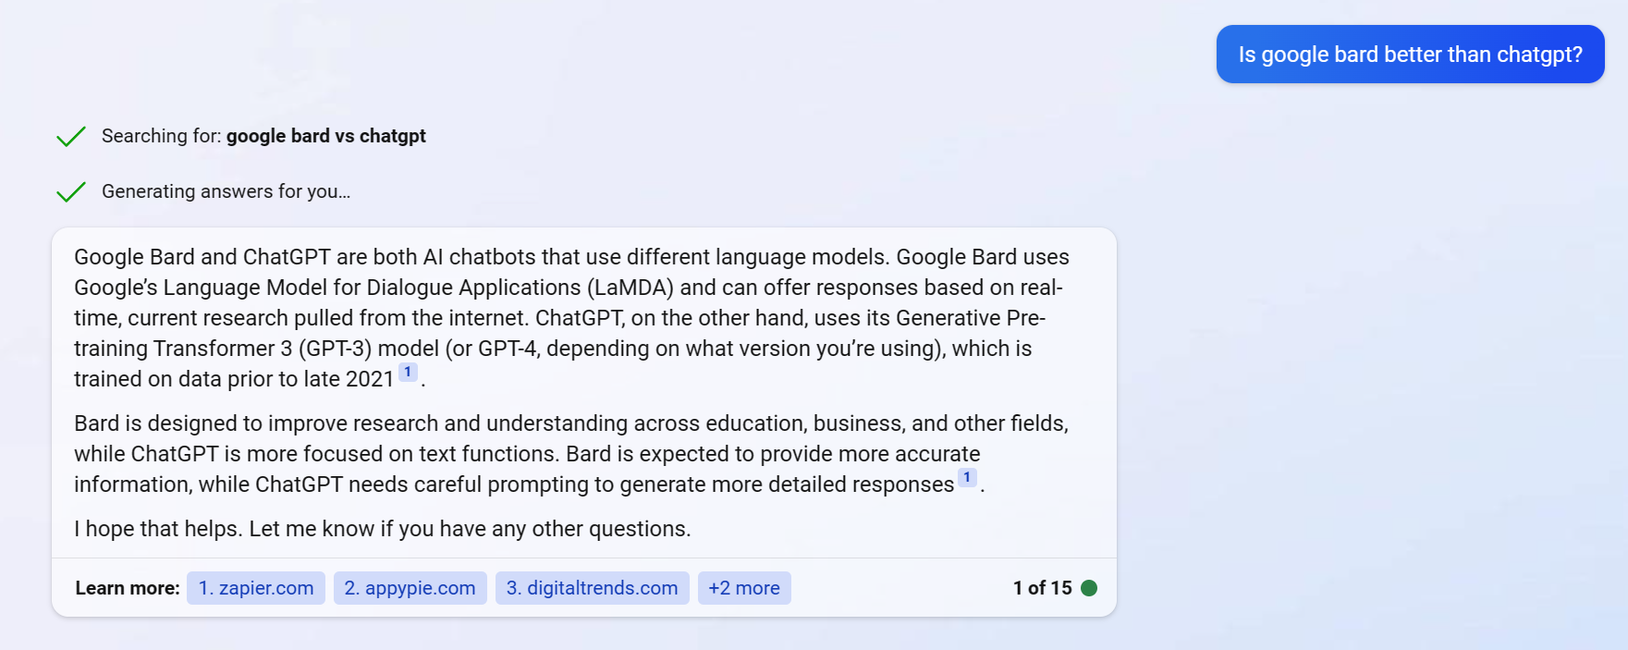Click the green checkmark beside Generating answers
Viewport: 1628px width, 650px height.
point(71,192)
